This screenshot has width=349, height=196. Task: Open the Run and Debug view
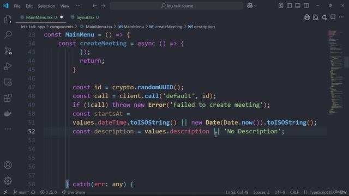click(8, 66)
